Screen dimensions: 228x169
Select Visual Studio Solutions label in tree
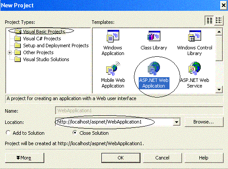pyautogui.click(x=46, y=59)
